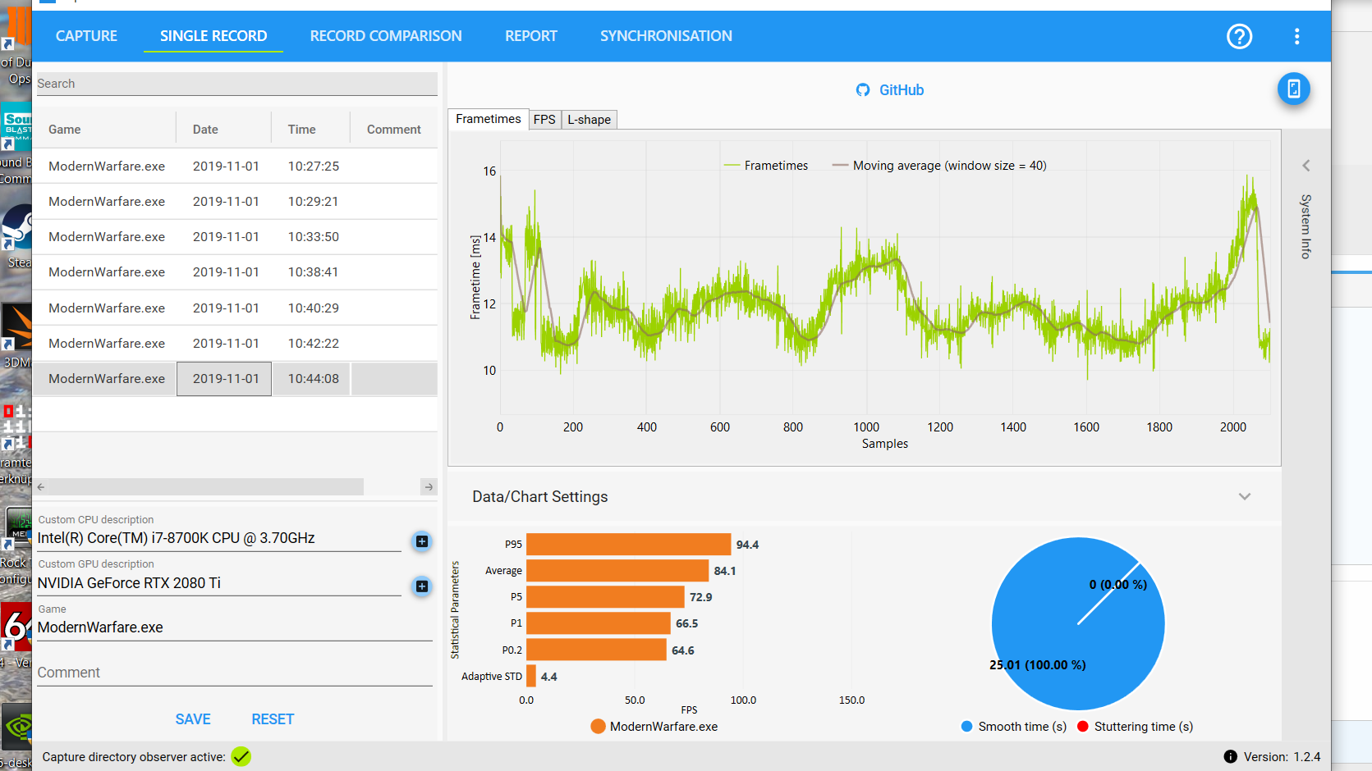Screen dimensions: 1372x771
Task: Click the SAVE button
Action: click(x=193, y=719)
